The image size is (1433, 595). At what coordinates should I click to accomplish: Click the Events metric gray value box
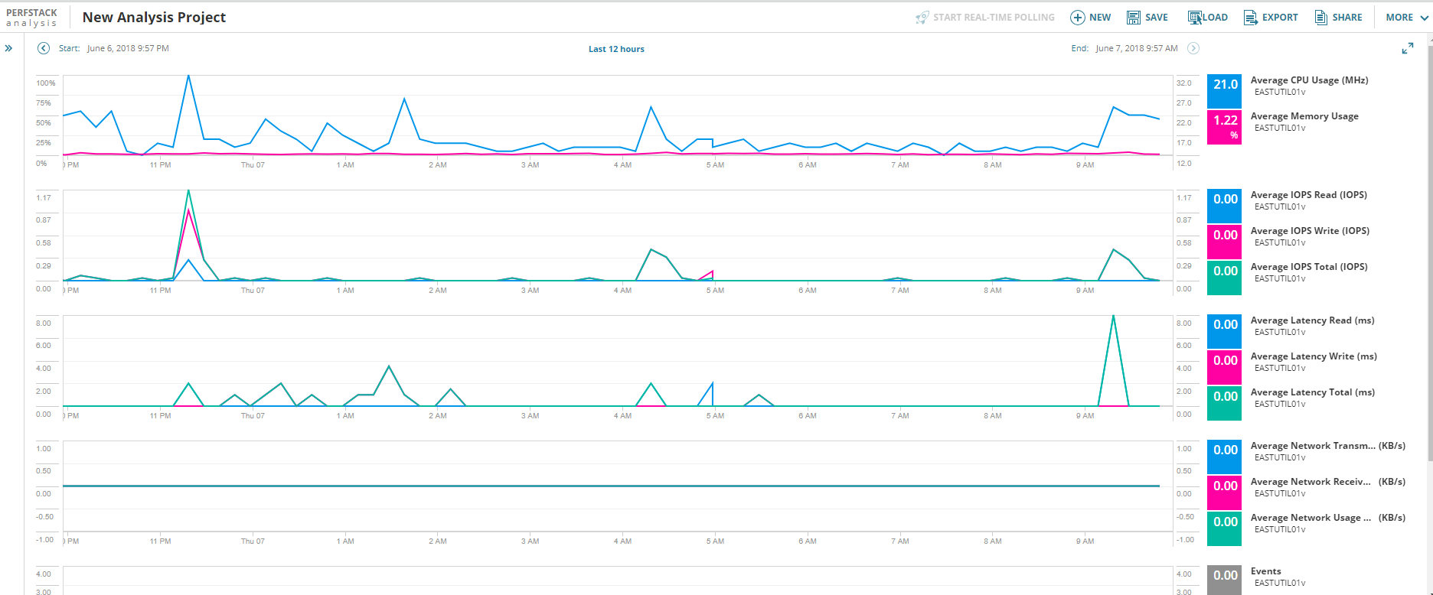(x=1224, y=580)
